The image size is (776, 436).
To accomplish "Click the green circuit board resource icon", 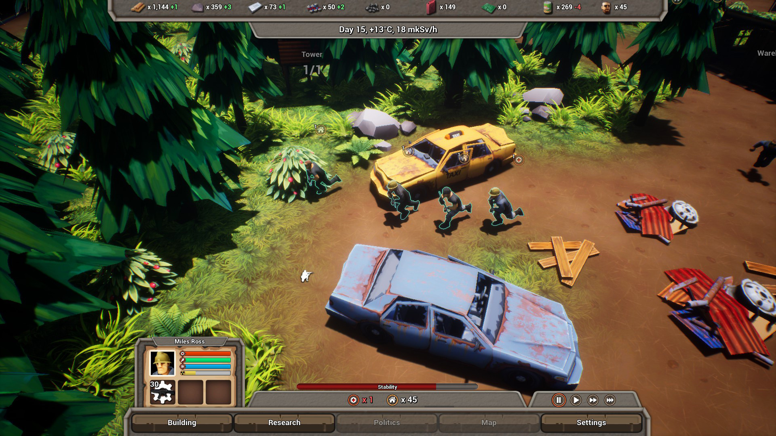I will pyautogui.click(x=489, y=7).
